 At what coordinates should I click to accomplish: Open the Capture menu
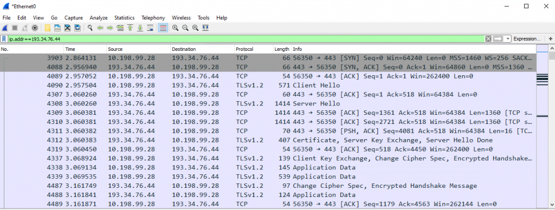tap(74, 18)
